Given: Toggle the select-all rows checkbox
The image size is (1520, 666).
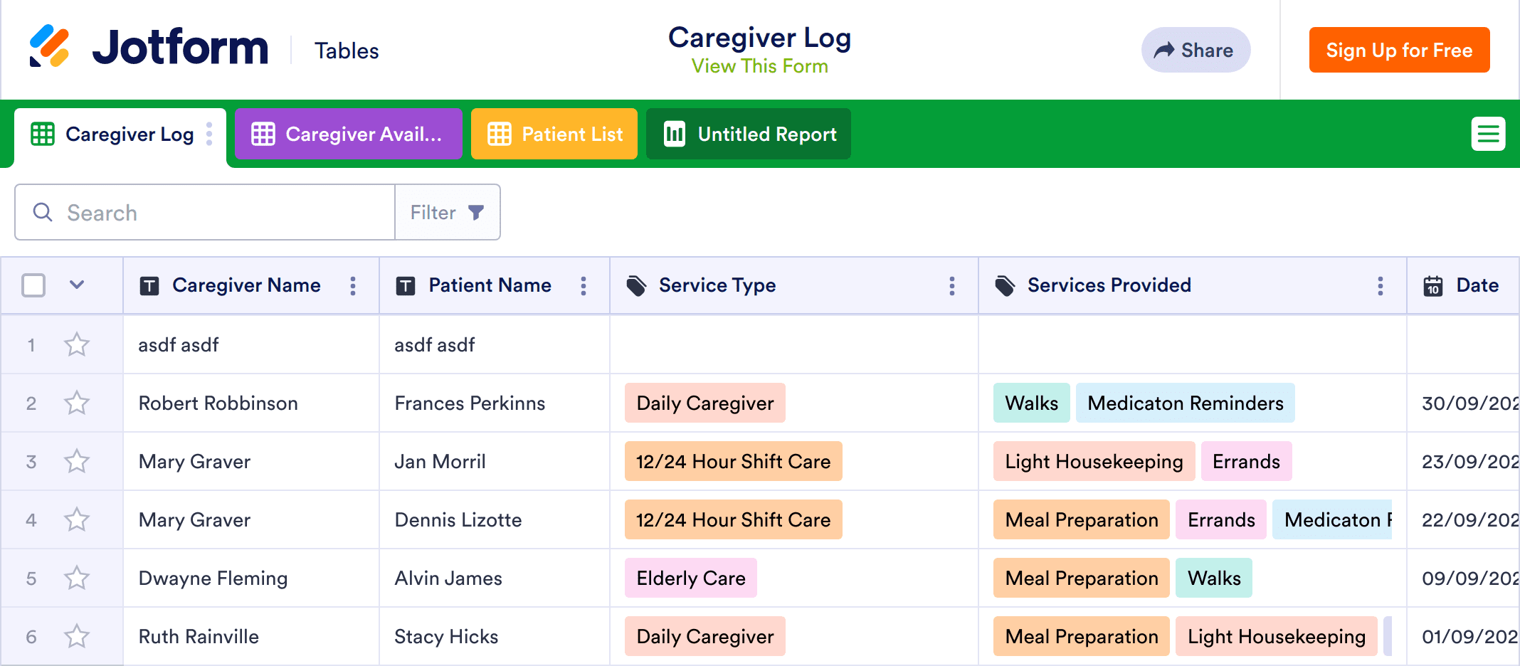Looking at the screenshot, I should [x=33, y=285].
